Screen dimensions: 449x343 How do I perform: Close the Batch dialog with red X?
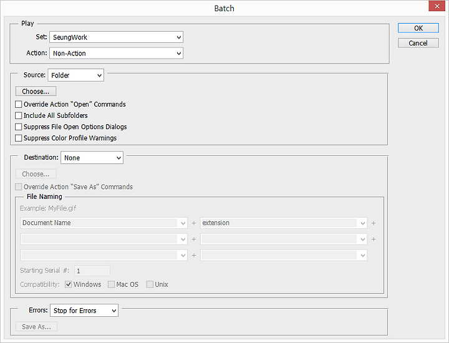pos(437,6)
